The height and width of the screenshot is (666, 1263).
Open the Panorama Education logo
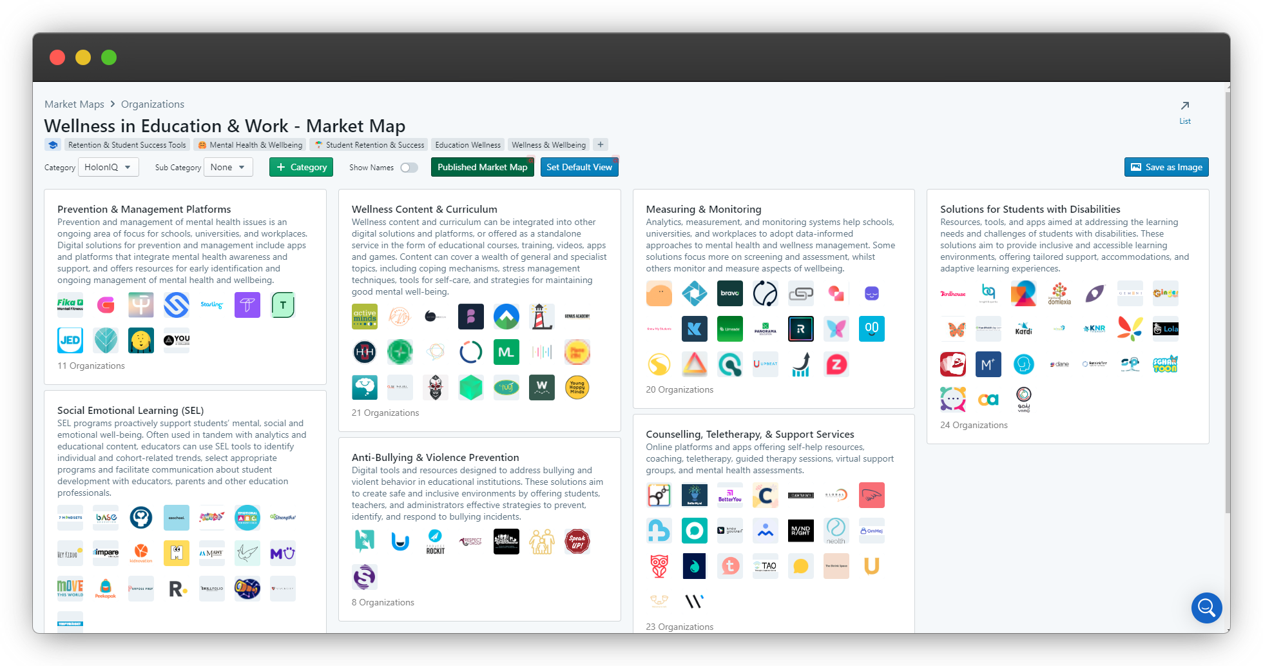[766, 329]
